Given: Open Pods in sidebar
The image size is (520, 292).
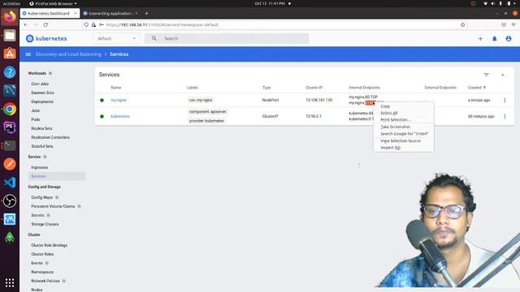Looking at the screenshot, I should click(x=36, y=119).
